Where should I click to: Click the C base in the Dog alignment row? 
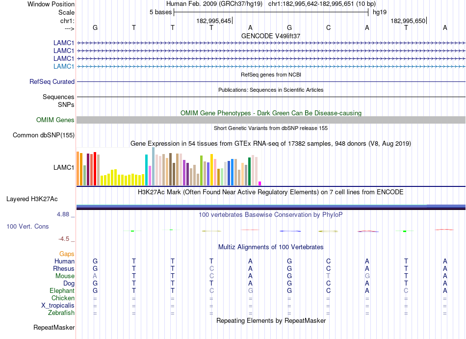(x=328, y=284)
